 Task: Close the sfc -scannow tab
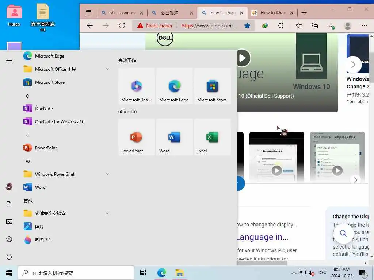click(x=141, y=13)
